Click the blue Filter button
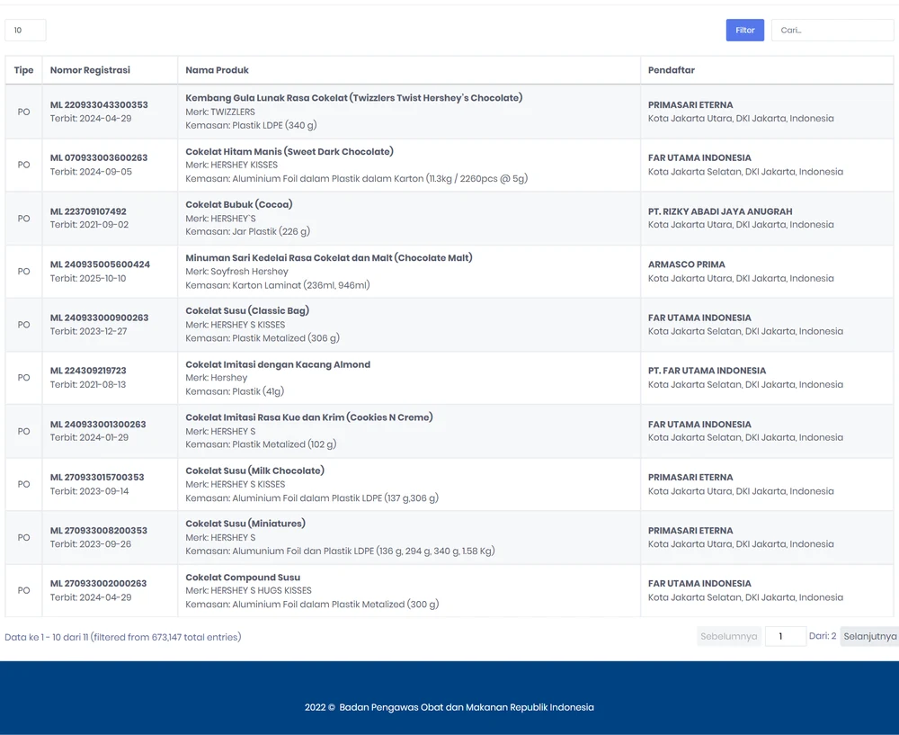This screenshot has width=899, height=735. [x=744, y=31]
